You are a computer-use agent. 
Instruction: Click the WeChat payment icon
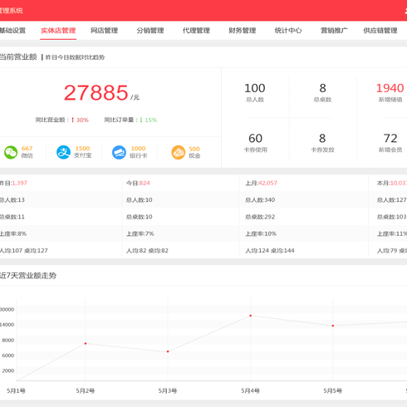pyautogui.click(x=11, y=152)
